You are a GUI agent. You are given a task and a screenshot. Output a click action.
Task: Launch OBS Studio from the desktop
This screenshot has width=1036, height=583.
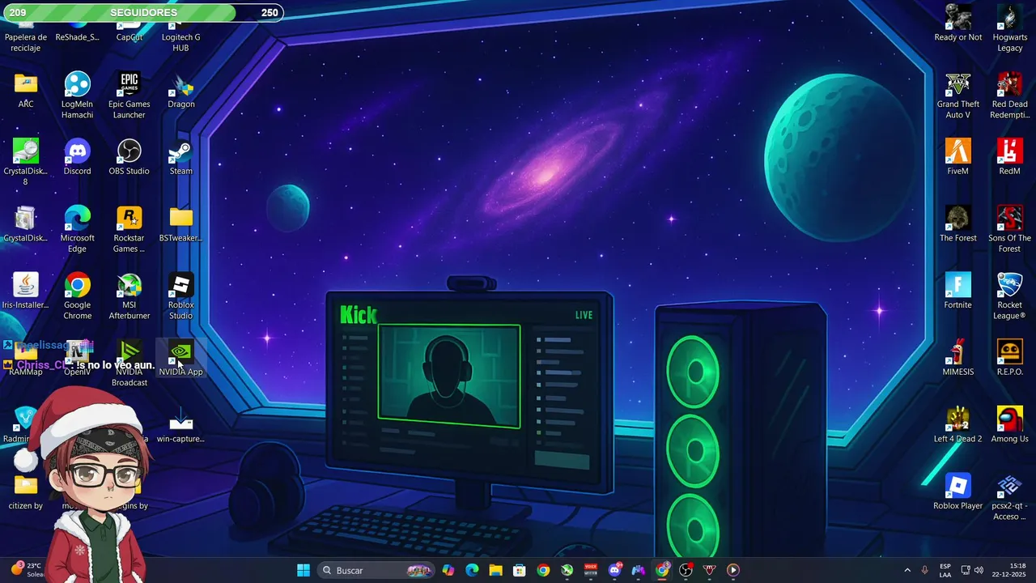point(129,157)
